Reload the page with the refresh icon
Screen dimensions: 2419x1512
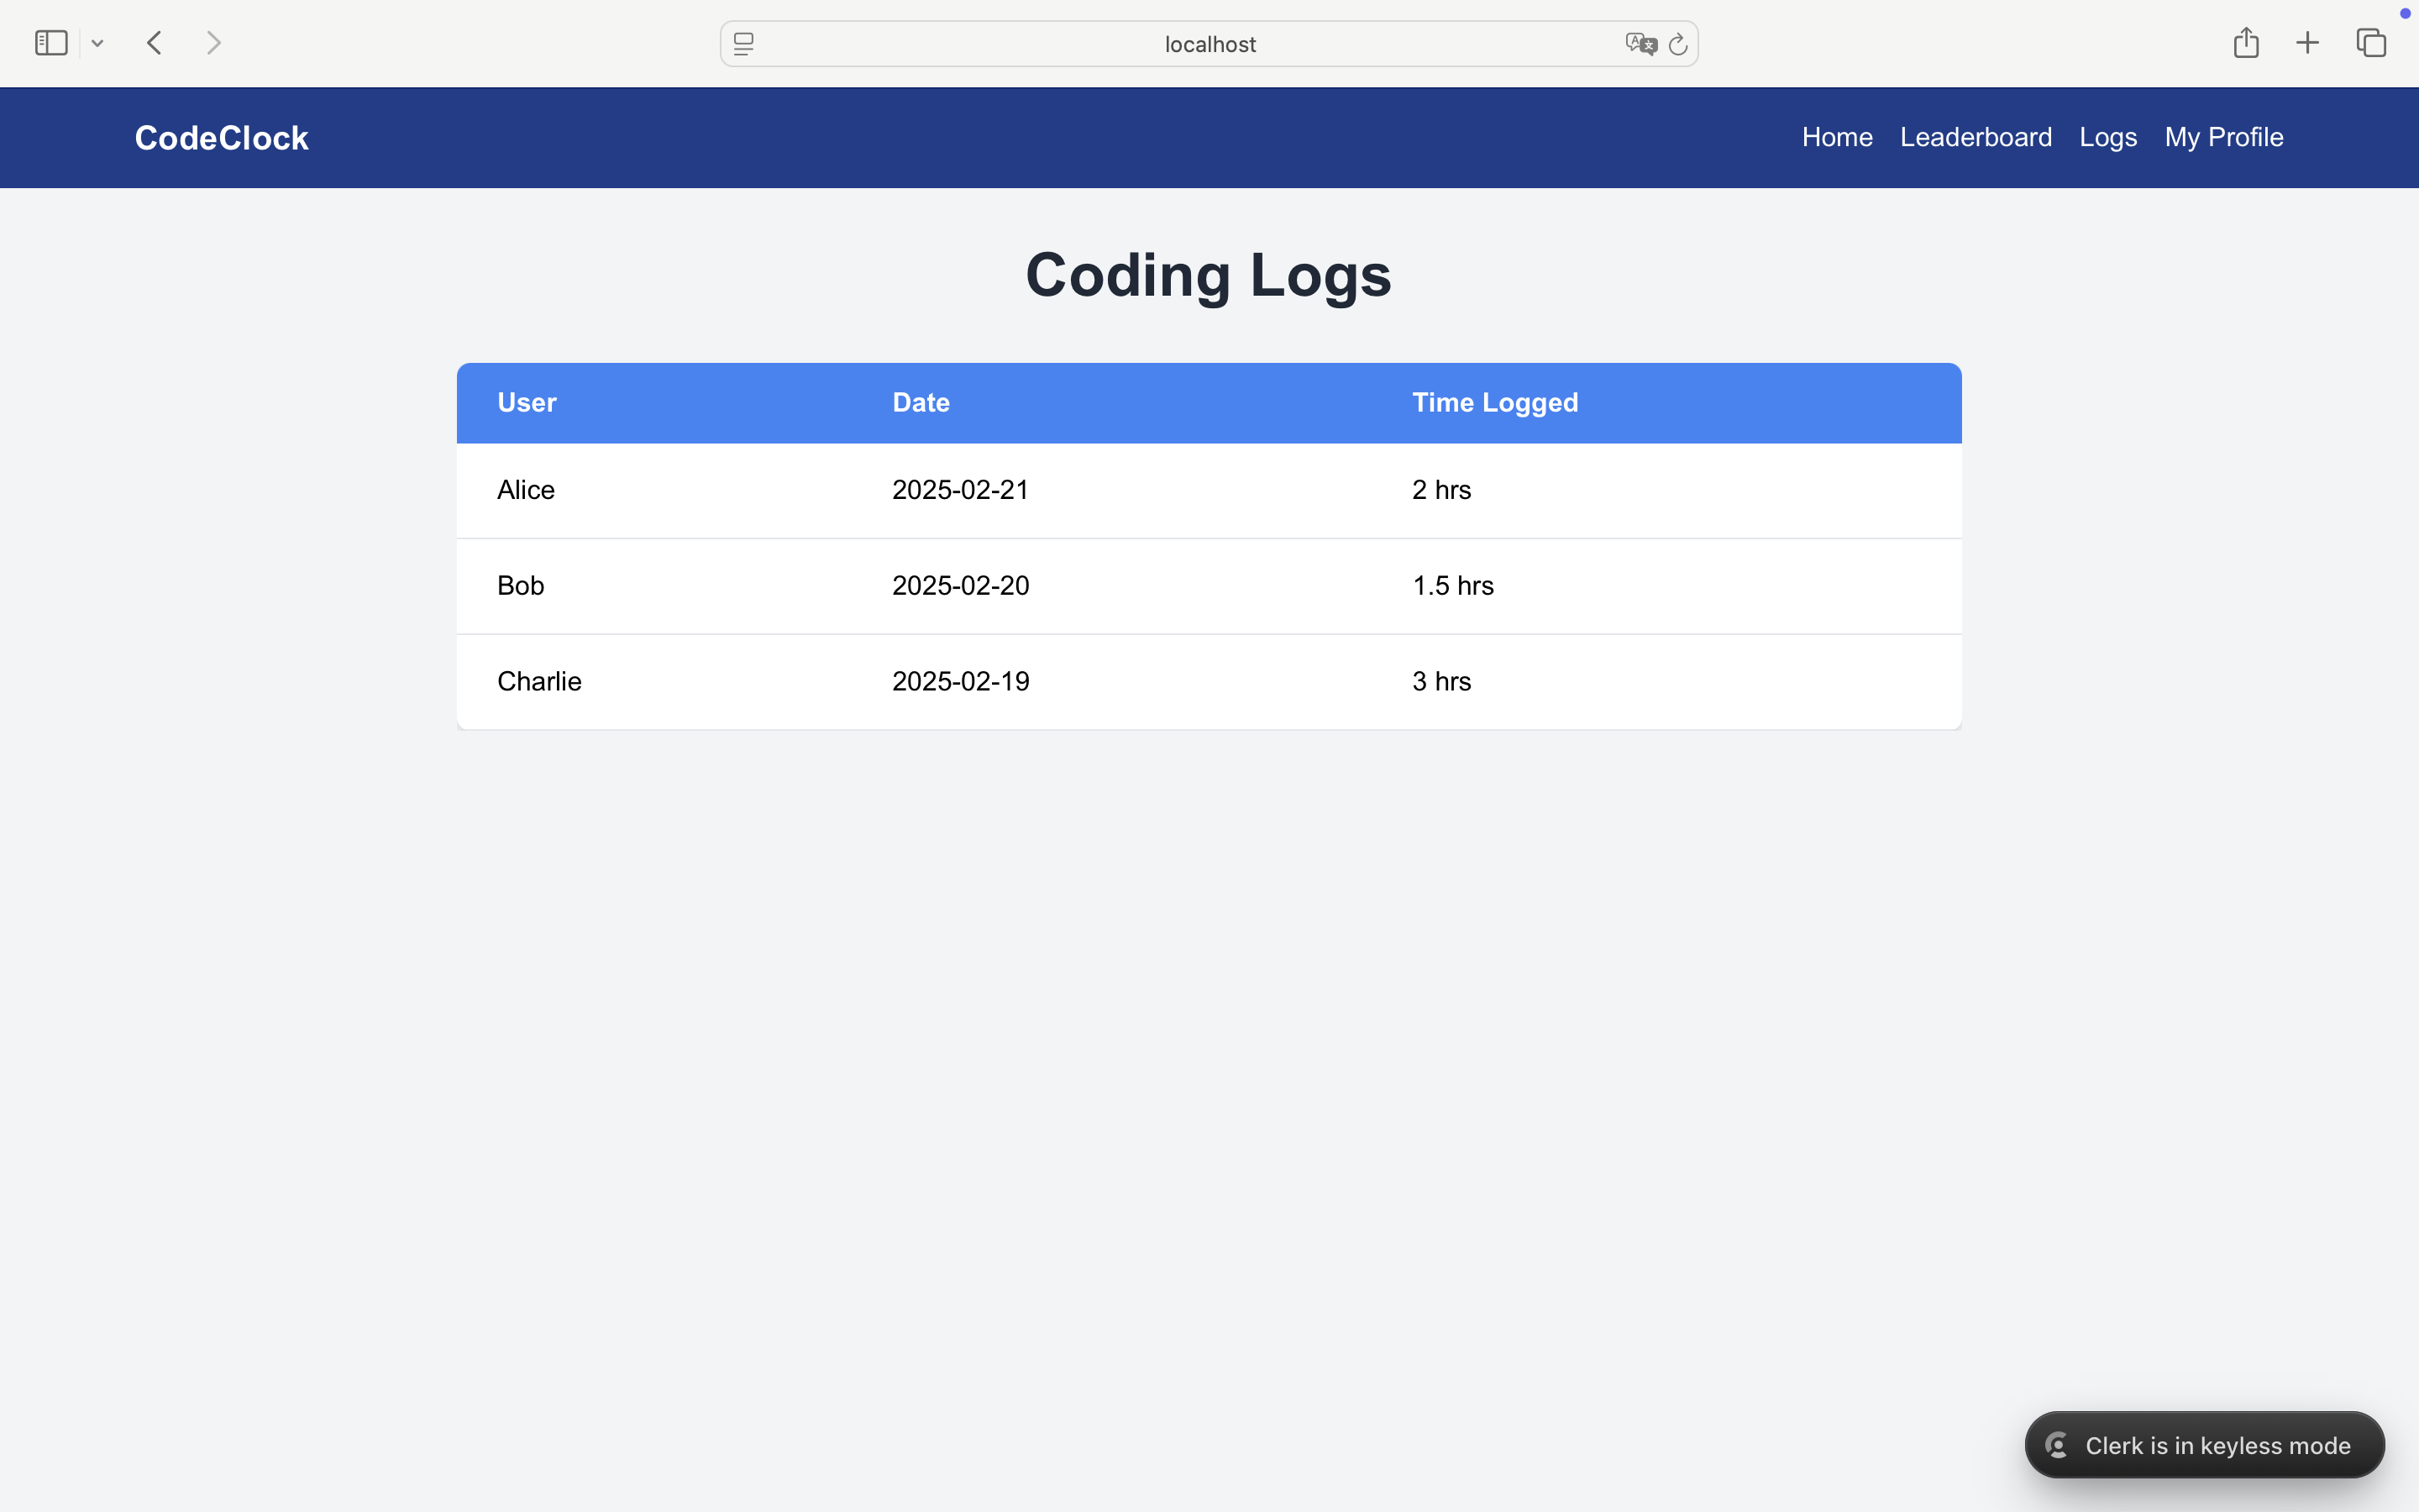1678,44
